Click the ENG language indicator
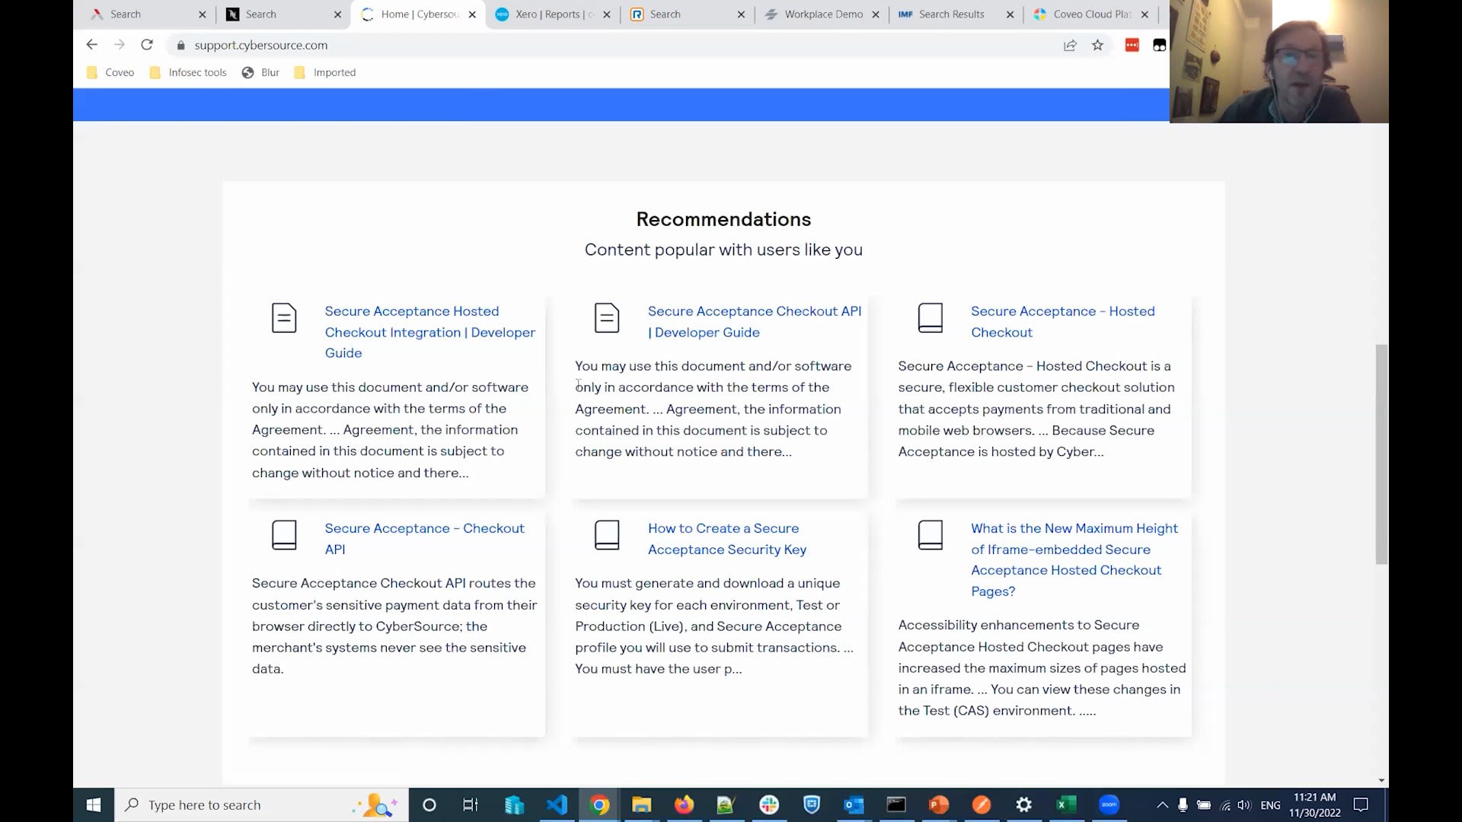The height and width of the screenshot is (822, 1462). click(1270, 805)
